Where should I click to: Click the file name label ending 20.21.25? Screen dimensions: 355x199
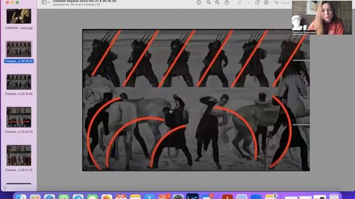click(x=19, y=170)
